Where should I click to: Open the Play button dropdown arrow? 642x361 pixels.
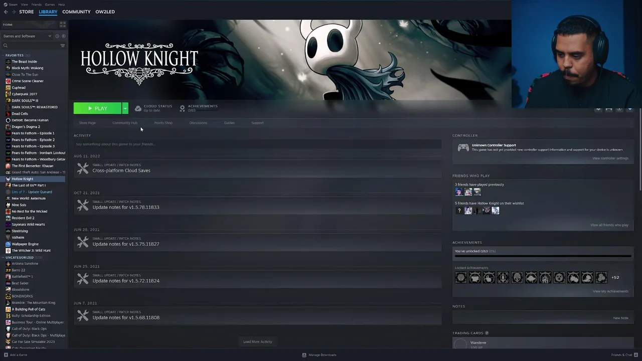pos(125,108)
